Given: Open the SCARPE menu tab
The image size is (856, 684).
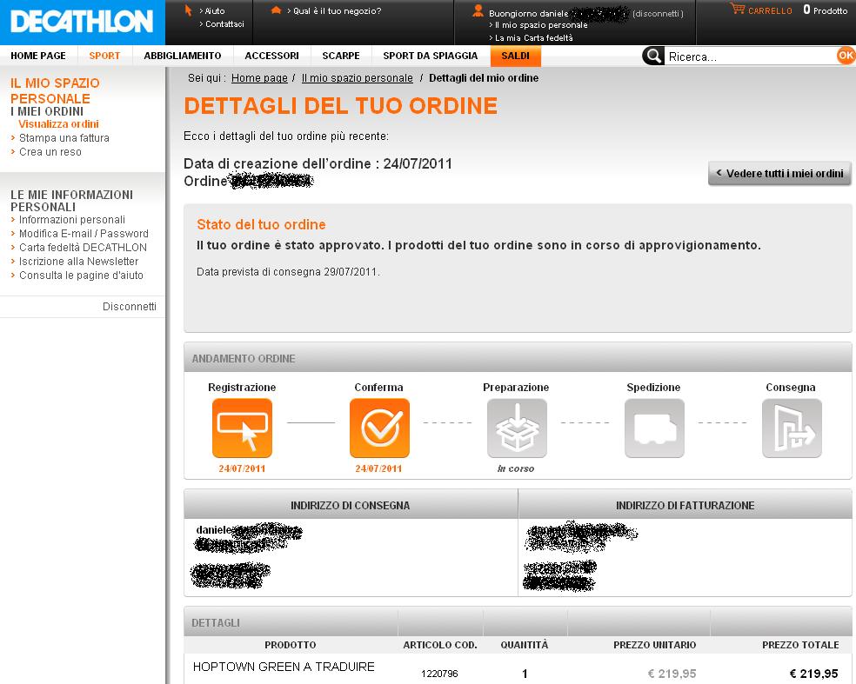Looking at the screenshot, I should [x=341, y=56].
